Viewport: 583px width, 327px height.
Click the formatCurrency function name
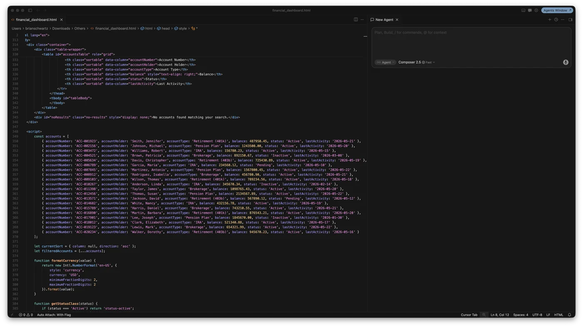point(65,261)
